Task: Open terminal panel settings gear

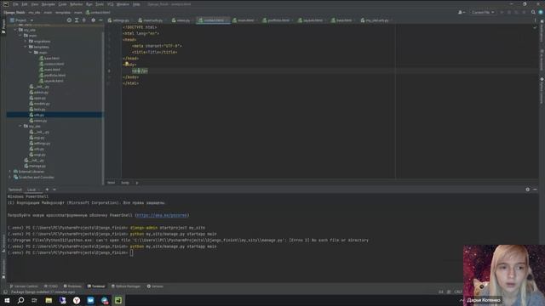Action: click(x=528, y=190)
